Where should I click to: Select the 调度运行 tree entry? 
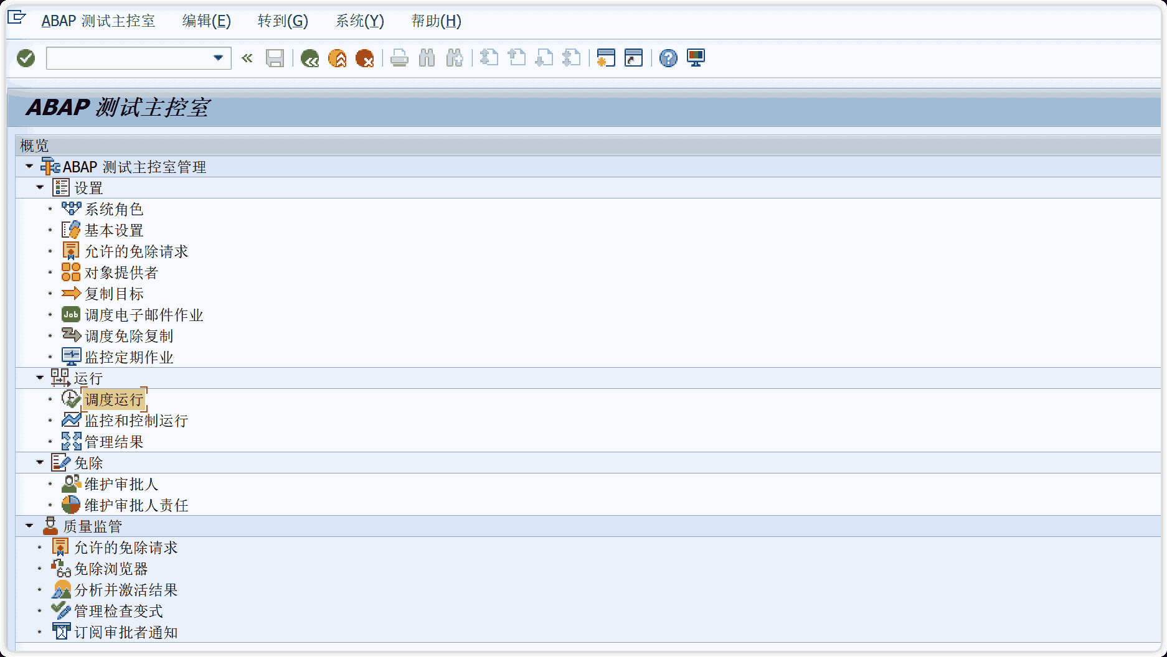pyautogui.click(x=114, y=399)
